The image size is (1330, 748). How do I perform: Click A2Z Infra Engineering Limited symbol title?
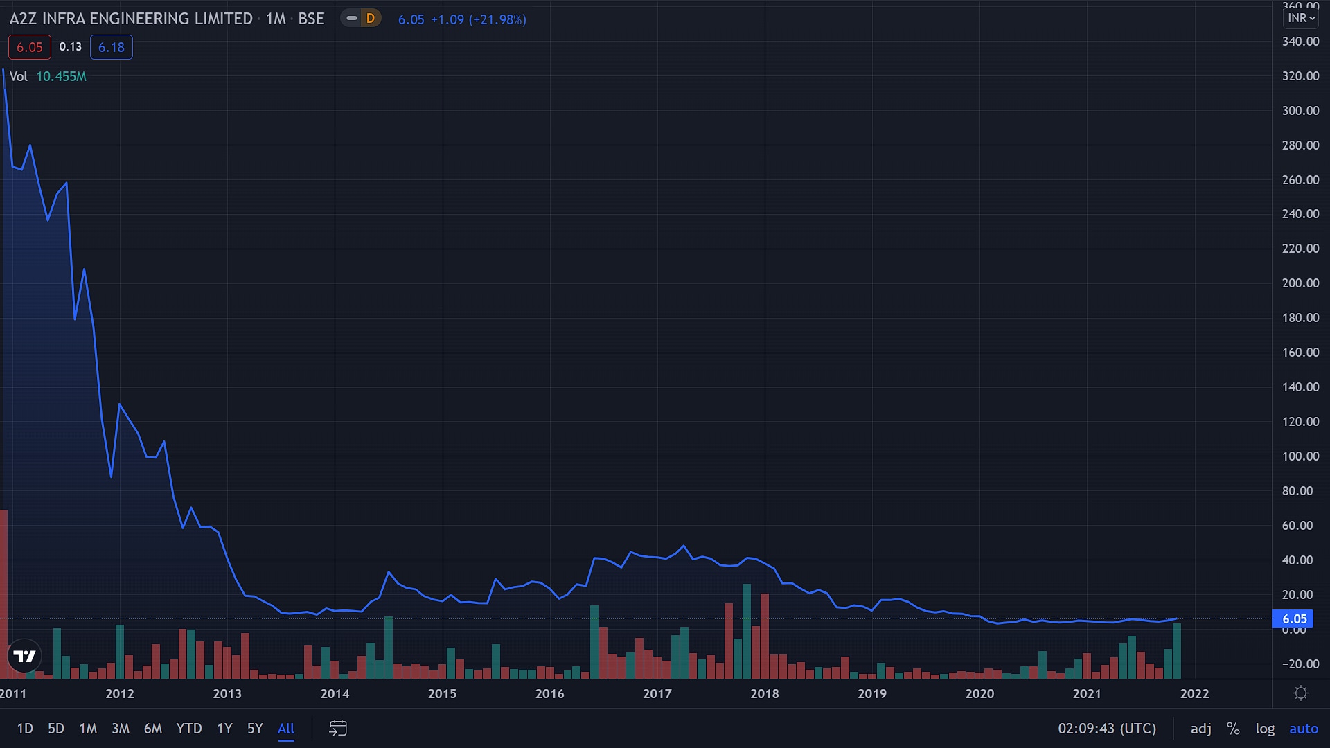point(131,19)
